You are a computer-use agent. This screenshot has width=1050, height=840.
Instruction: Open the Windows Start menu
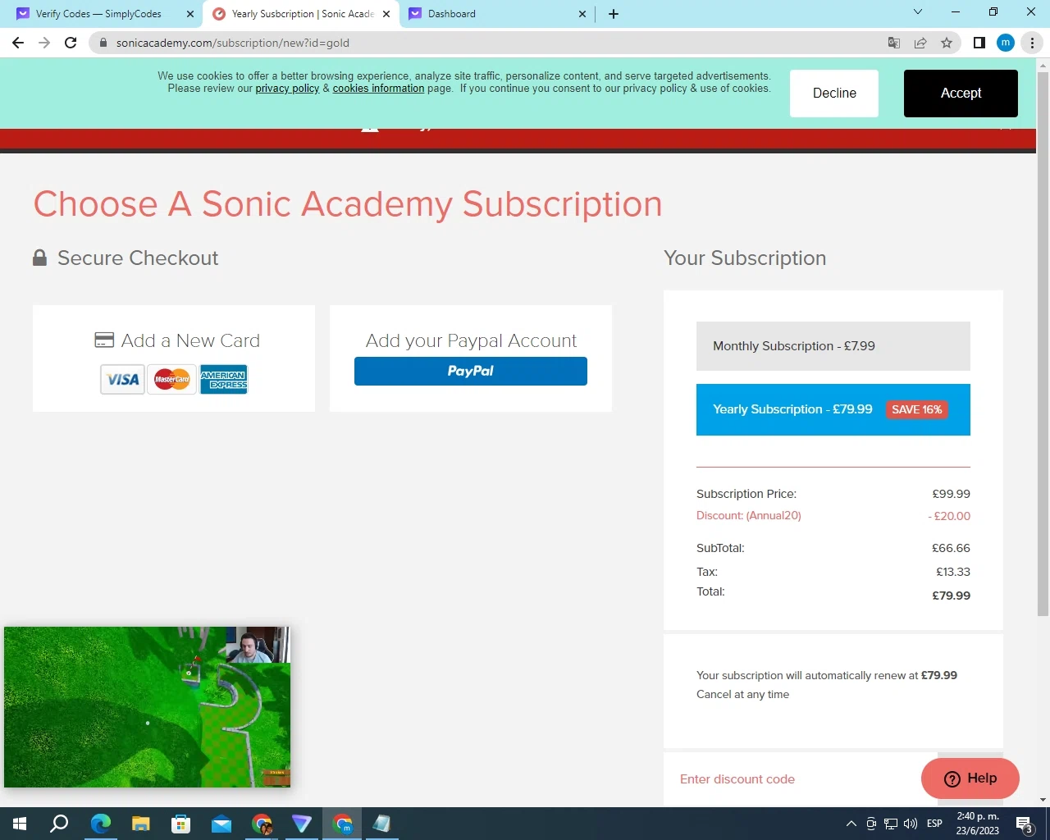(20, 824)
